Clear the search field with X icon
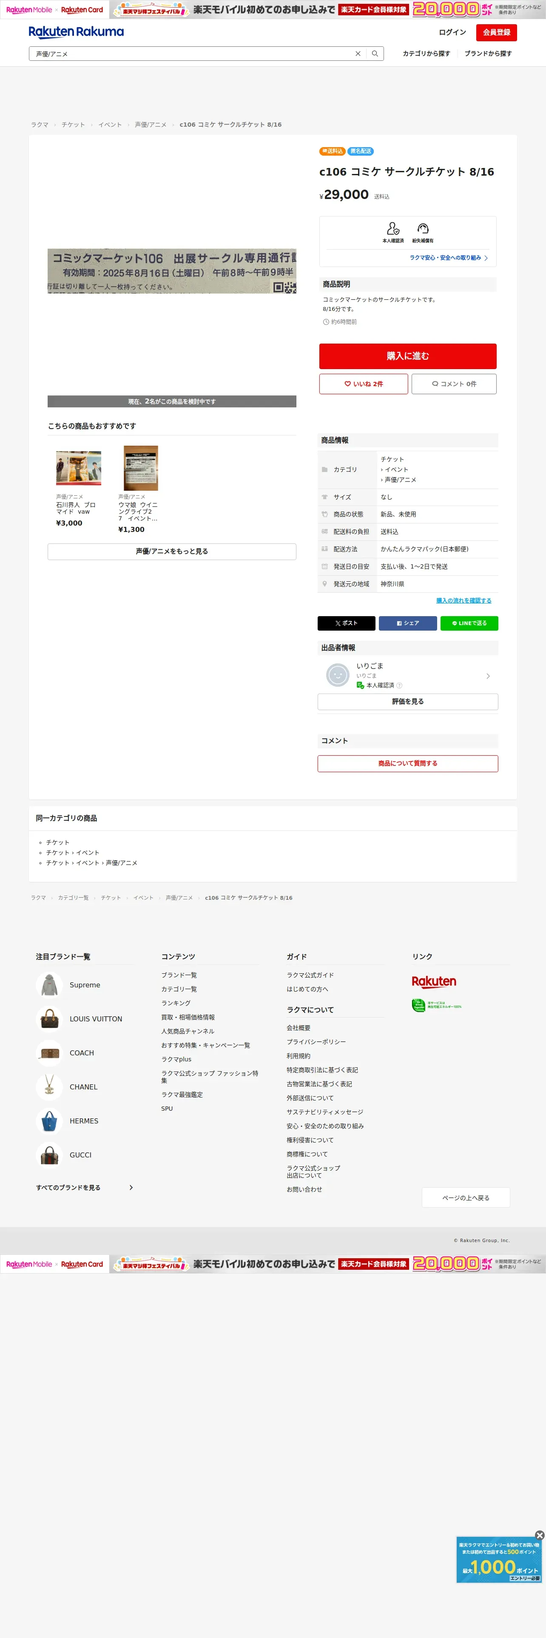 coord(358,54)
